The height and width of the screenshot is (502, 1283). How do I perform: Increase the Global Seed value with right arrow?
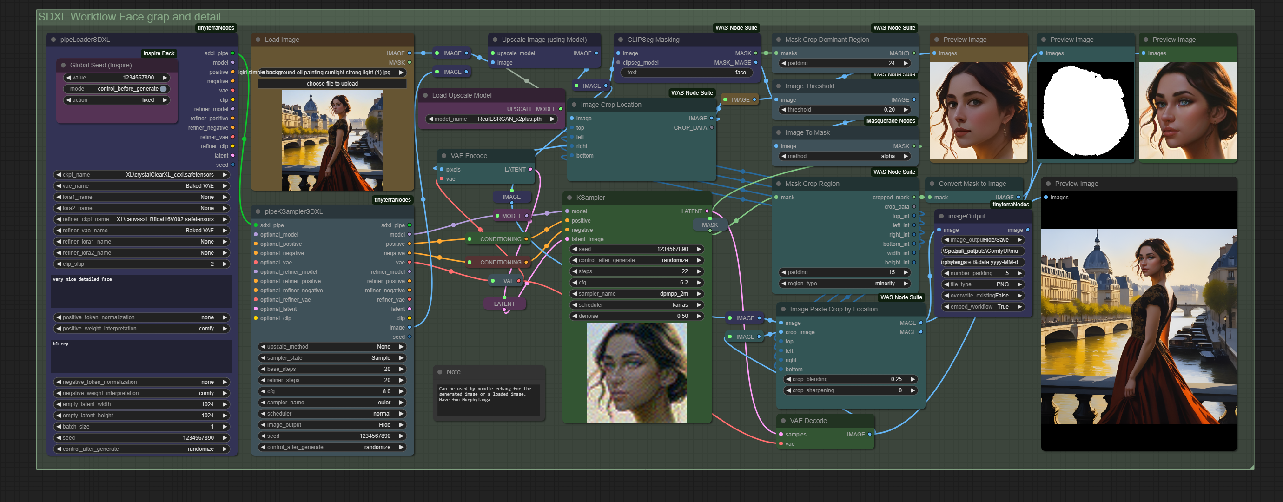click(x=165, y=78)
